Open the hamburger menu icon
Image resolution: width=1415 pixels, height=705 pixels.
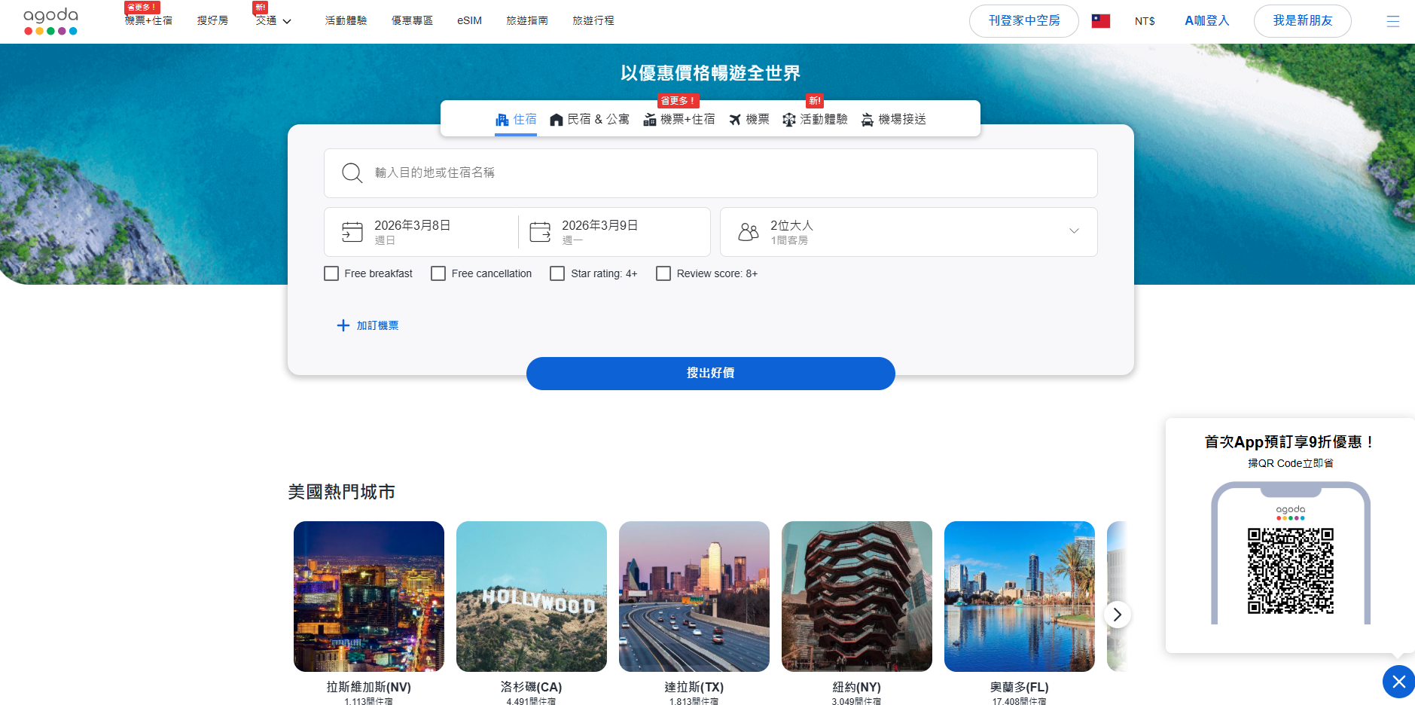click(x=1392, y=21)
